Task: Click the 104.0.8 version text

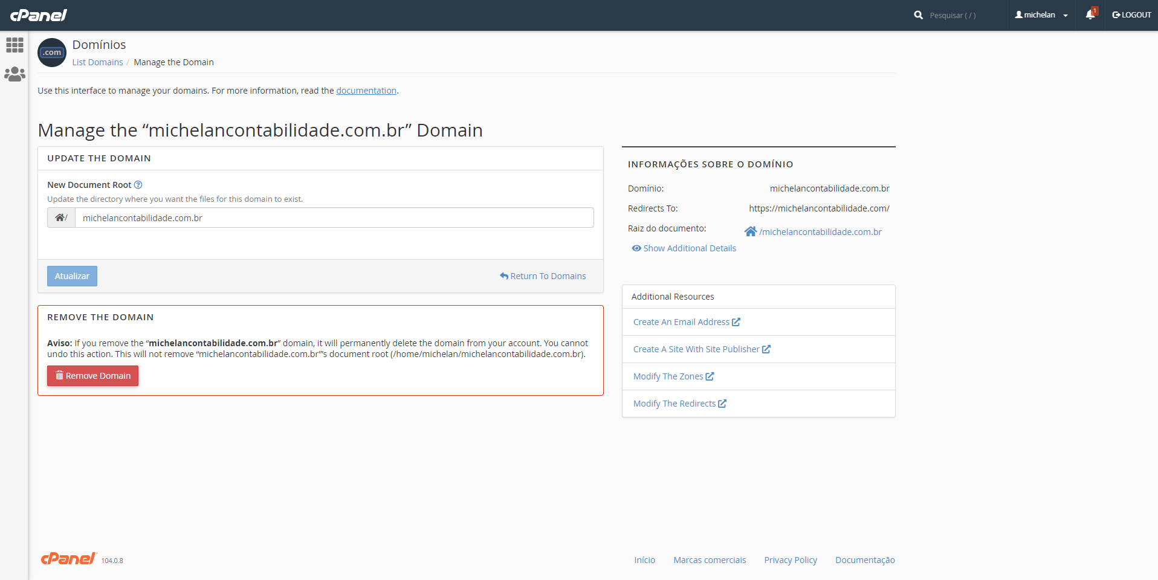Action: coord(112,561)
